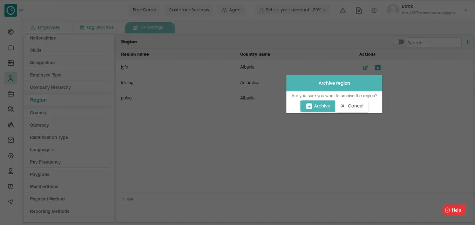Viewport: 475px width, 225px height.
Task: Open the user profile dropdown arrow
Action: (x=465, y=10)
